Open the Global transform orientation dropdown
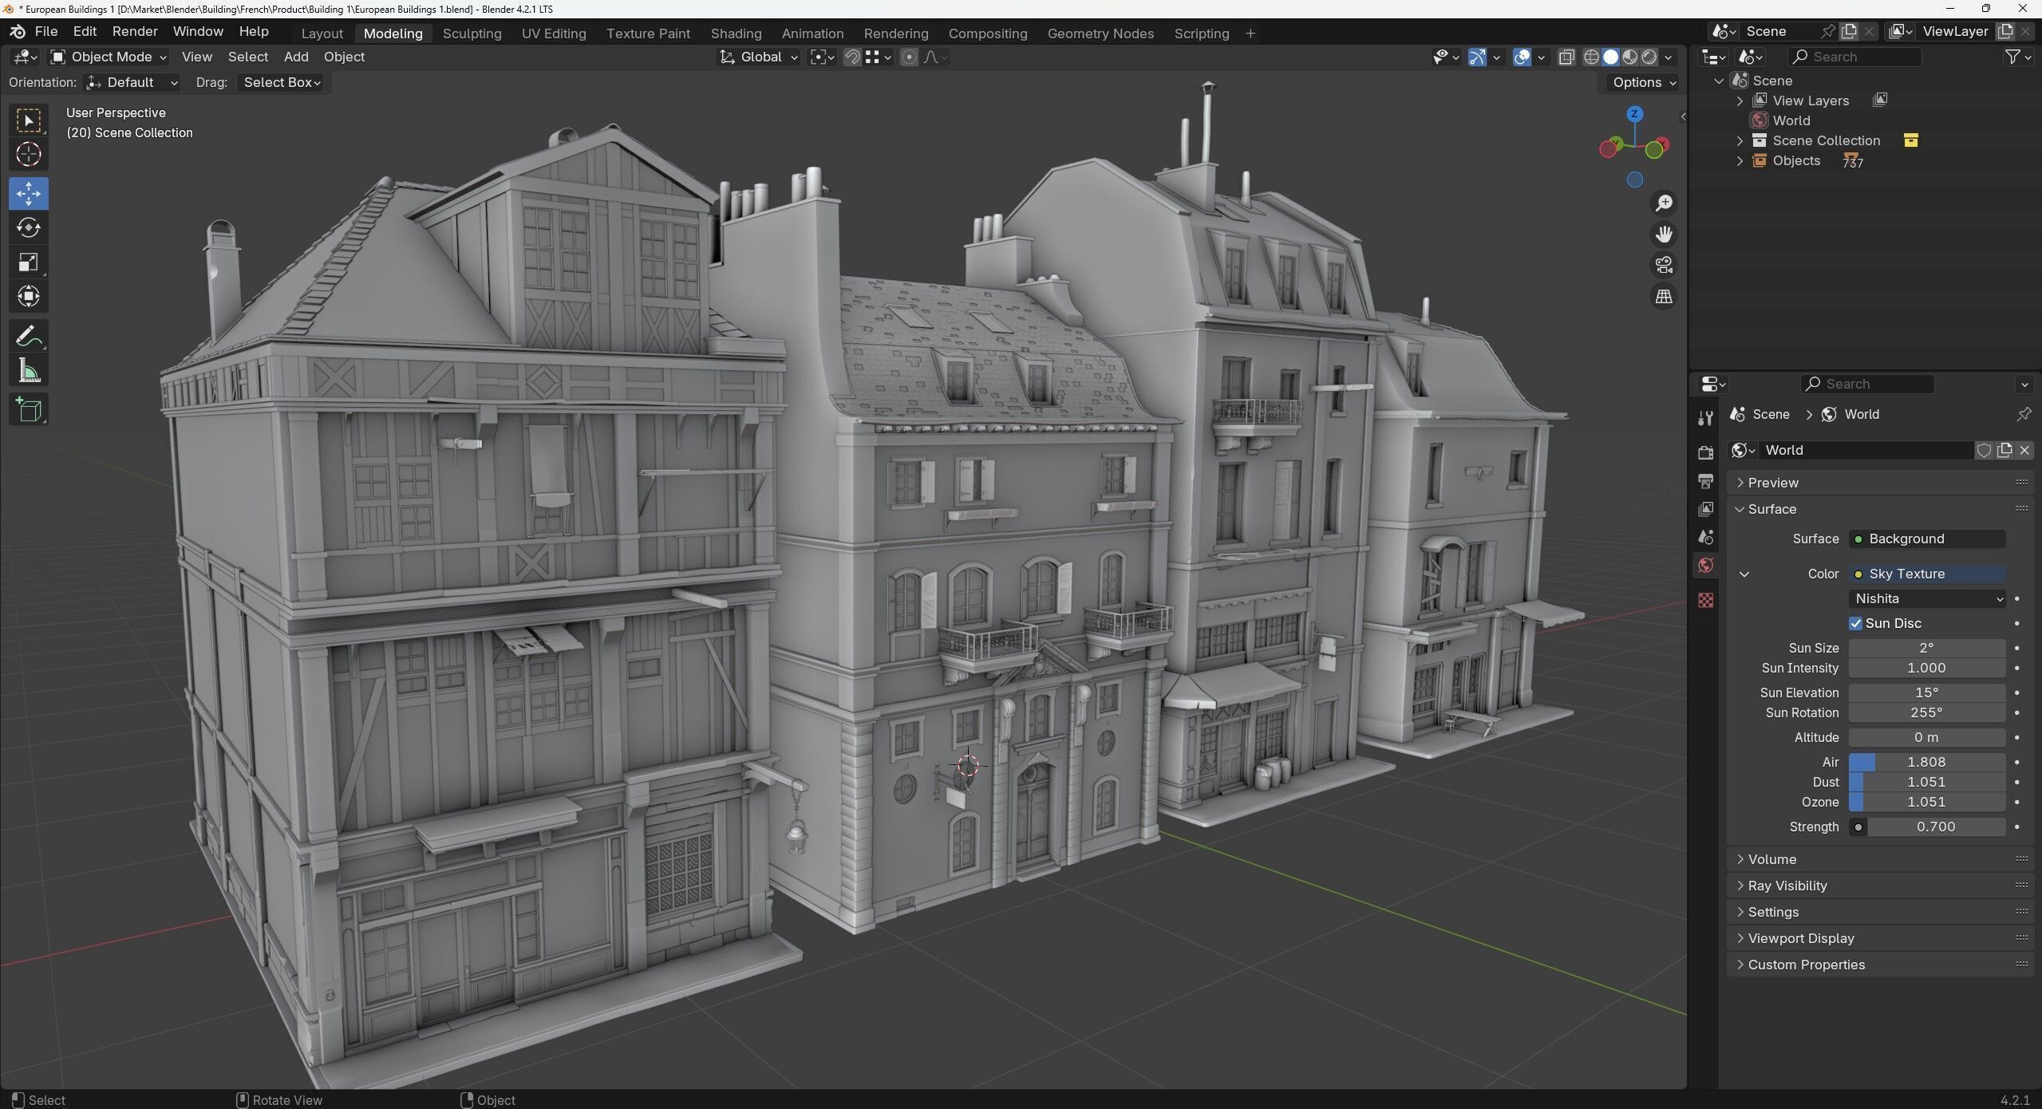Viewport: 2042px width, 1109px height. (757, 57)
